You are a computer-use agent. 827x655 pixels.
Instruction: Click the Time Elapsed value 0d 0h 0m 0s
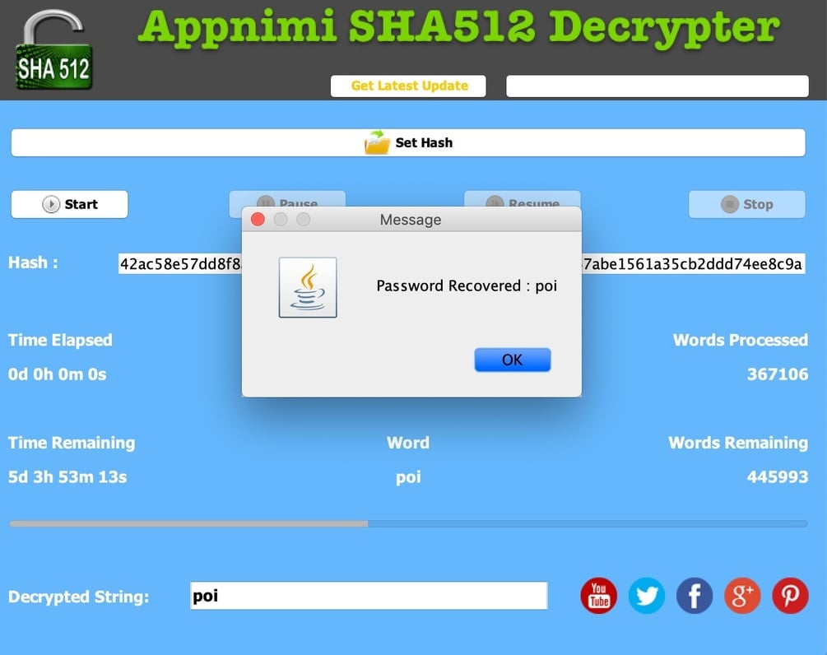57,374
